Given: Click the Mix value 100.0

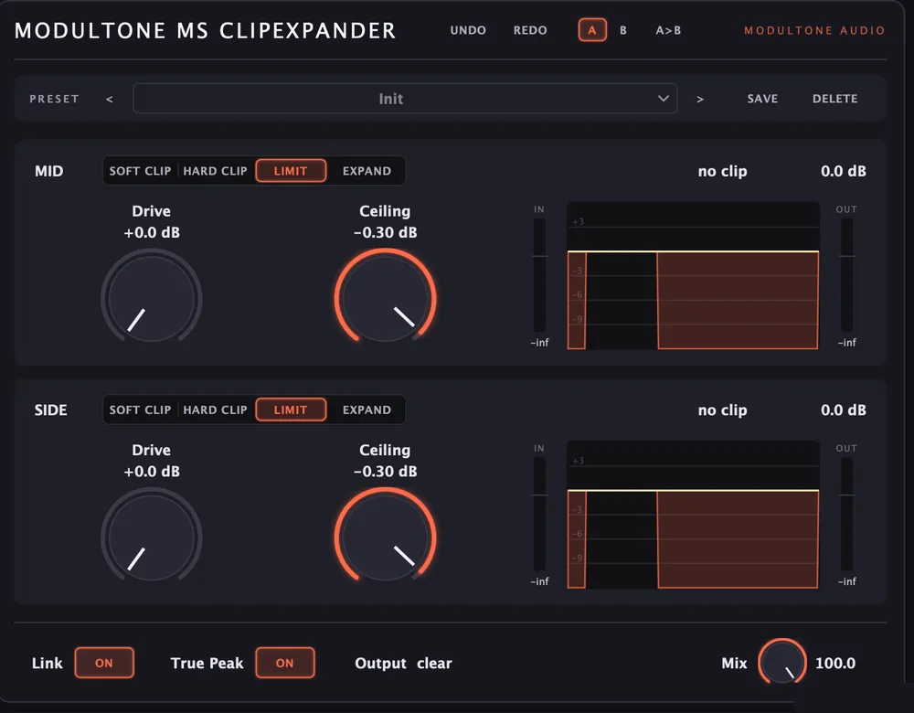Looking at the screenshot, I should (835, 664).
